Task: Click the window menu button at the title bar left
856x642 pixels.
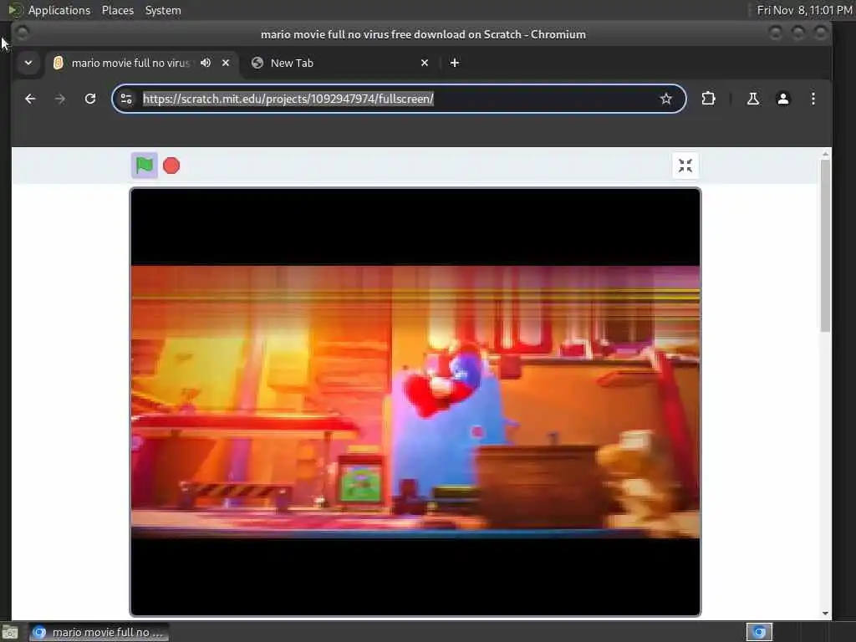Action: (x=23, y=33)
